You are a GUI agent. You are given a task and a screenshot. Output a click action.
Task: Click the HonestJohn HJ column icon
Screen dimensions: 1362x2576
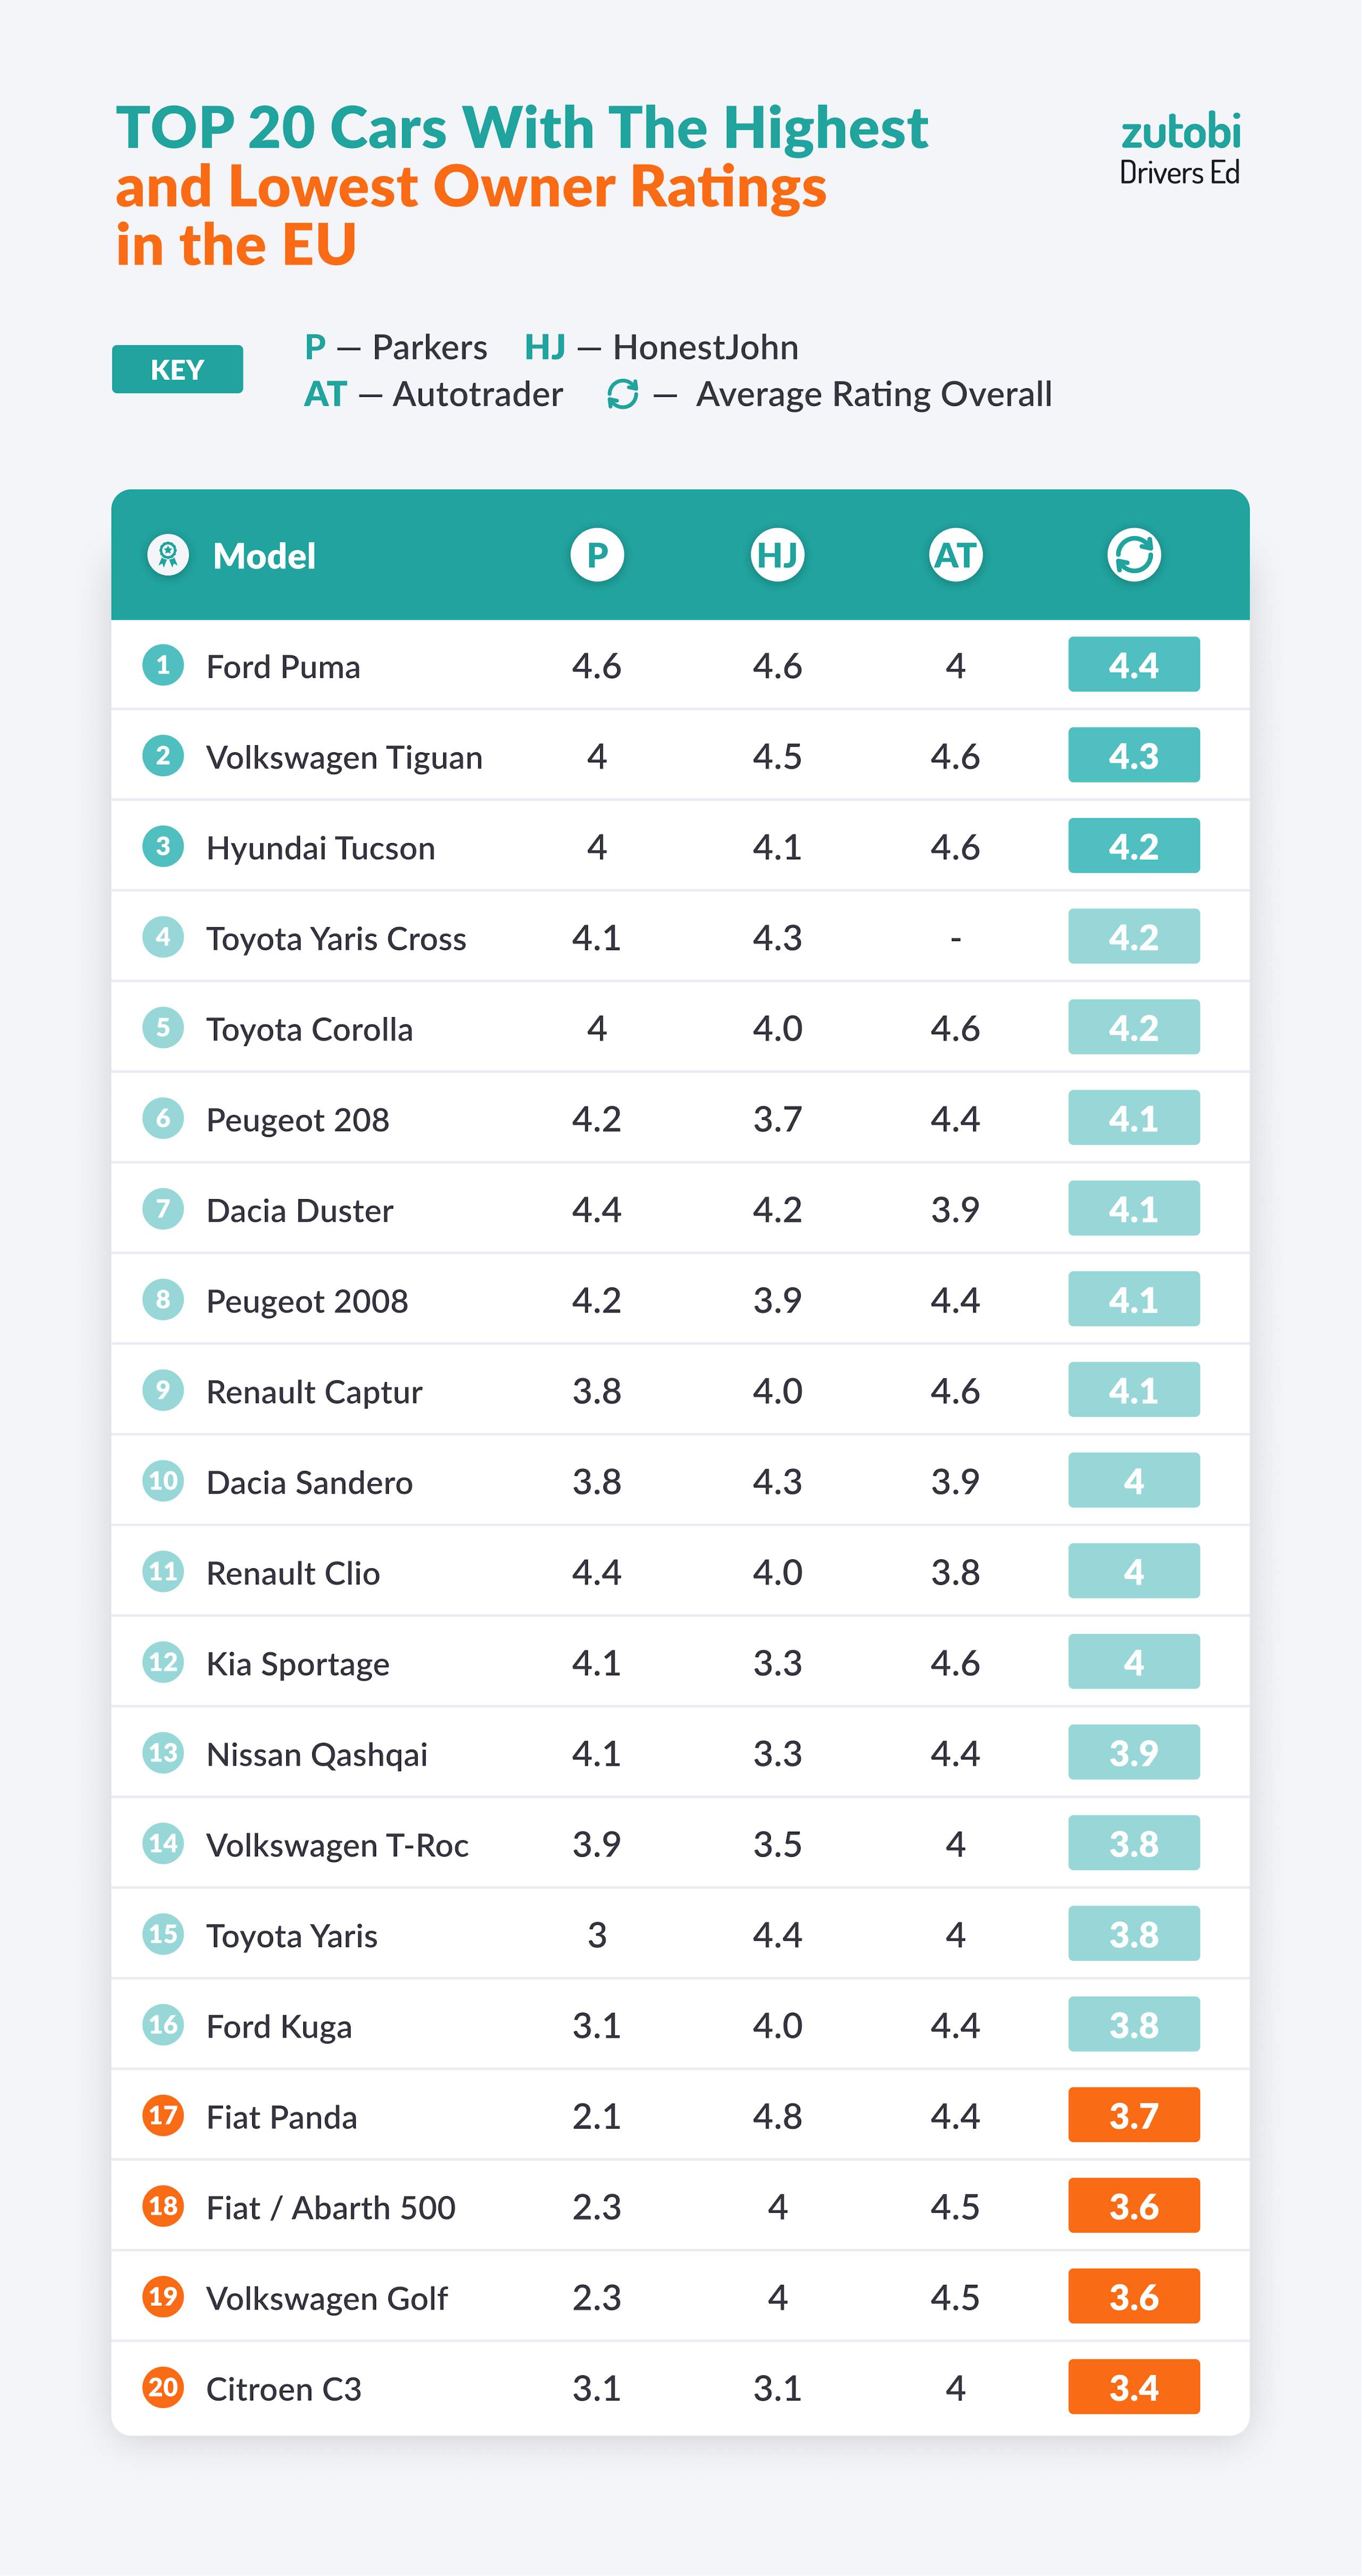(777, 554)
